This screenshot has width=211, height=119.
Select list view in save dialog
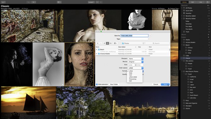[107, 43]
